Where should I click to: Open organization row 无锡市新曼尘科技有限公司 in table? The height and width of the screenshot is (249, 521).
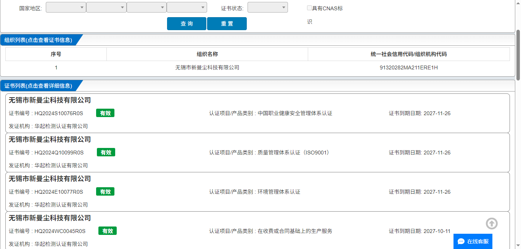click(x=207, y=67)
